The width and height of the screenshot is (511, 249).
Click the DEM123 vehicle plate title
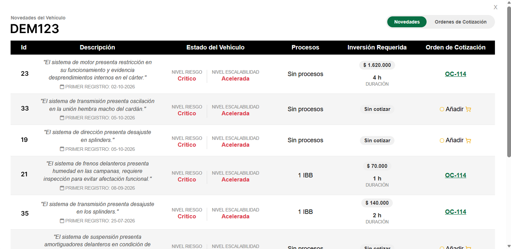tap(35, 29)
